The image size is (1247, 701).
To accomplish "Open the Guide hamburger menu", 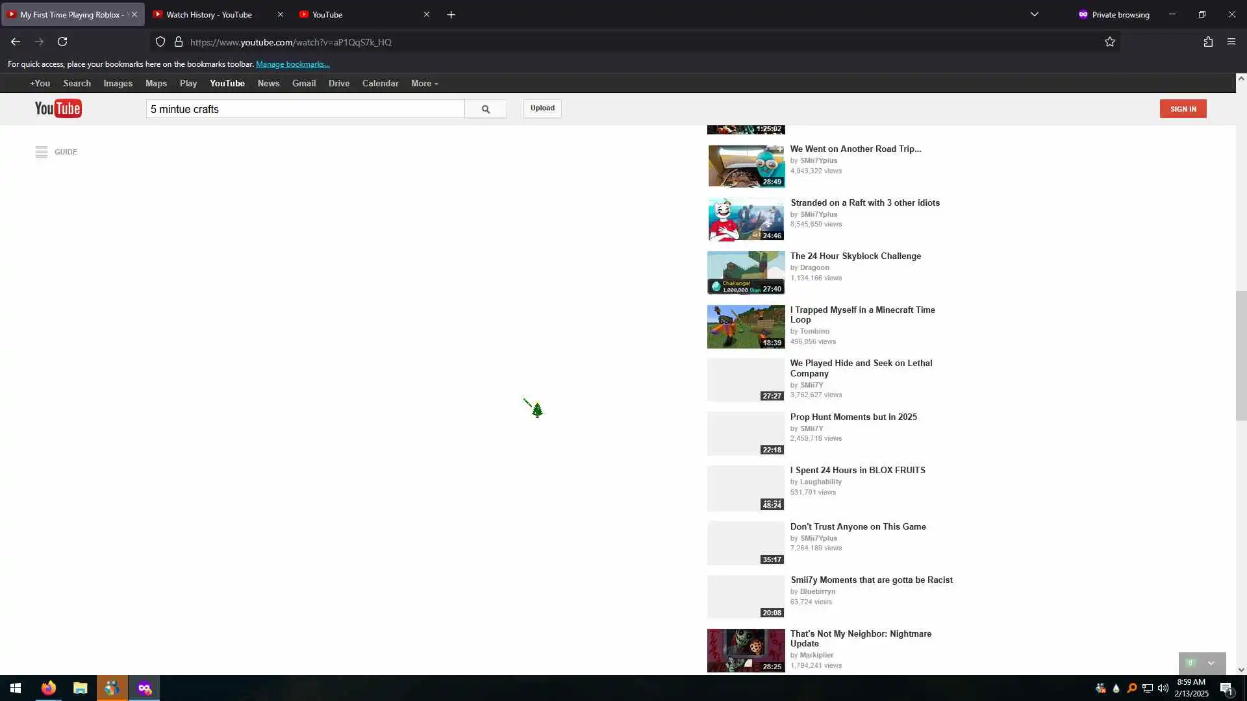I will (42, 152).
